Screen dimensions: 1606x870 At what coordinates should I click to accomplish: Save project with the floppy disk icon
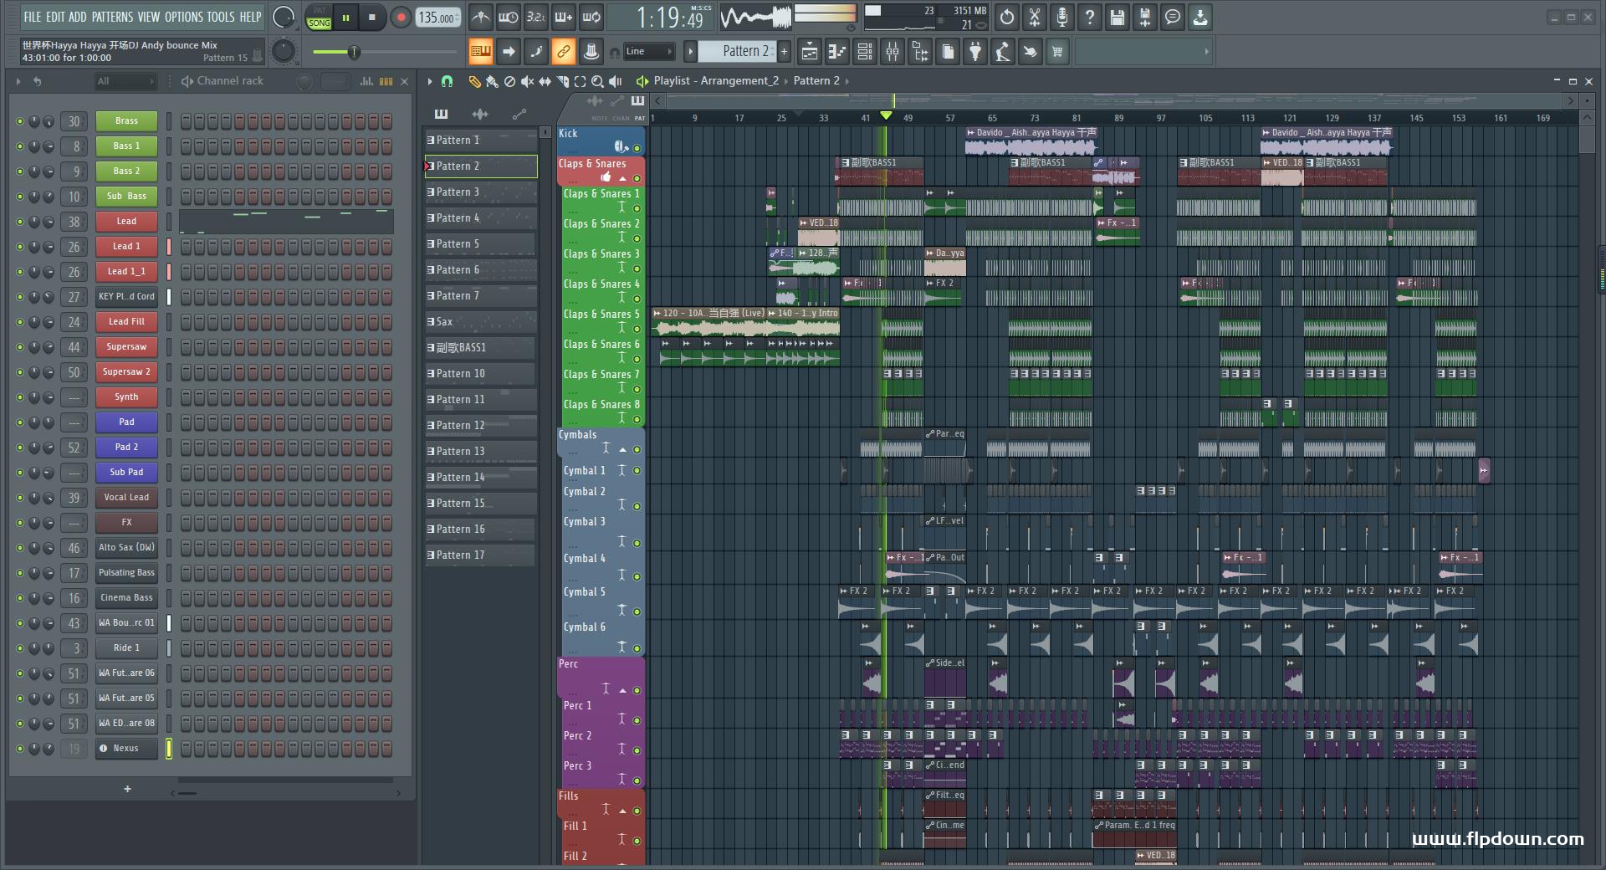pyautogui.click(x=1118, y=17)
